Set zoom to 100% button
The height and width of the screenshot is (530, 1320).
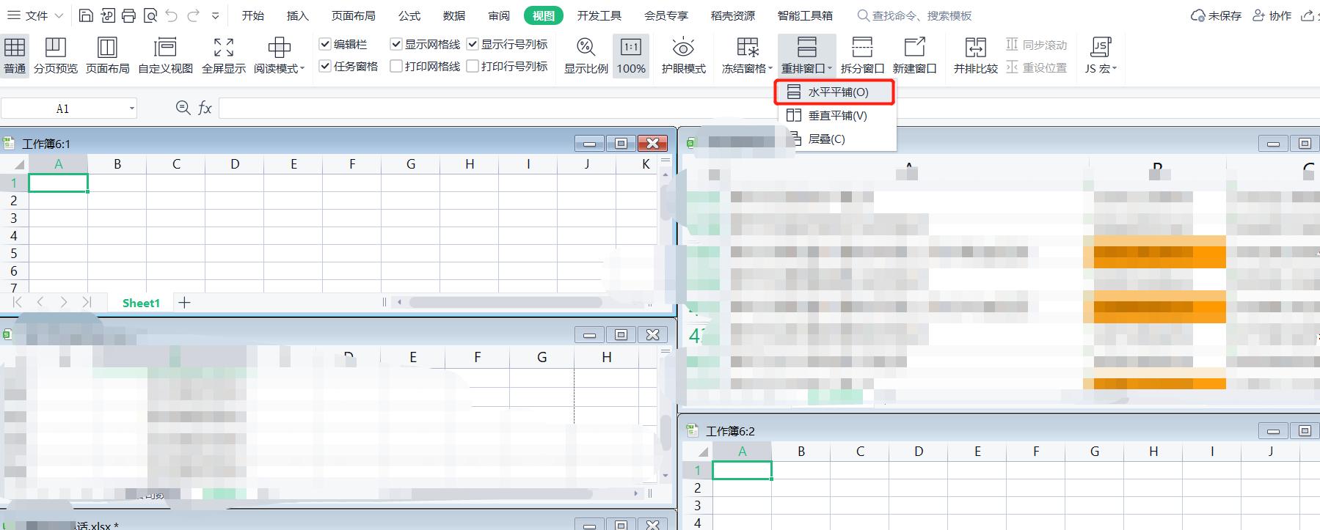[x=631, y=56]
